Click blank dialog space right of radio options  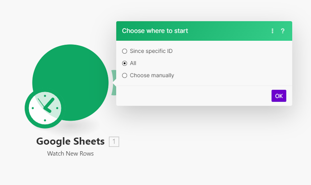232,63
